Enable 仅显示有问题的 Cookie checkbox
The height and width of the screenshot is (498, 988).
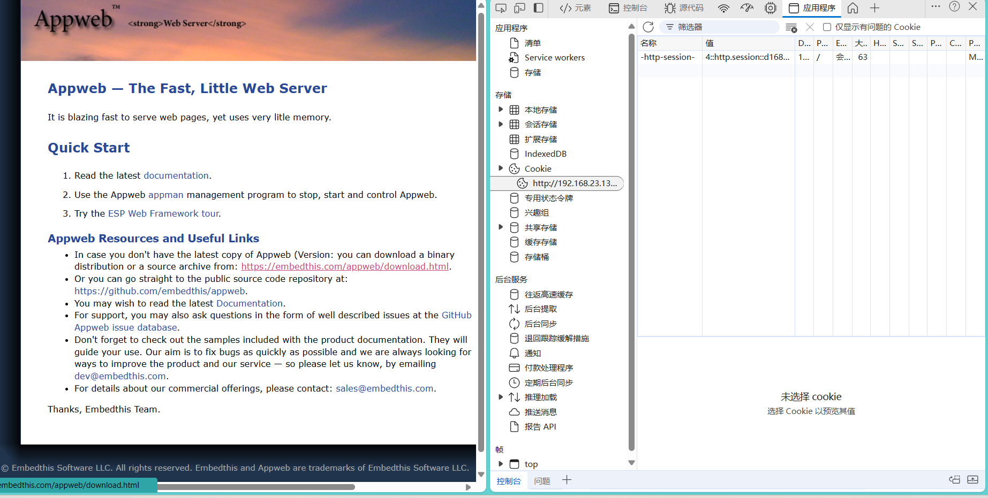pos(827,27)
